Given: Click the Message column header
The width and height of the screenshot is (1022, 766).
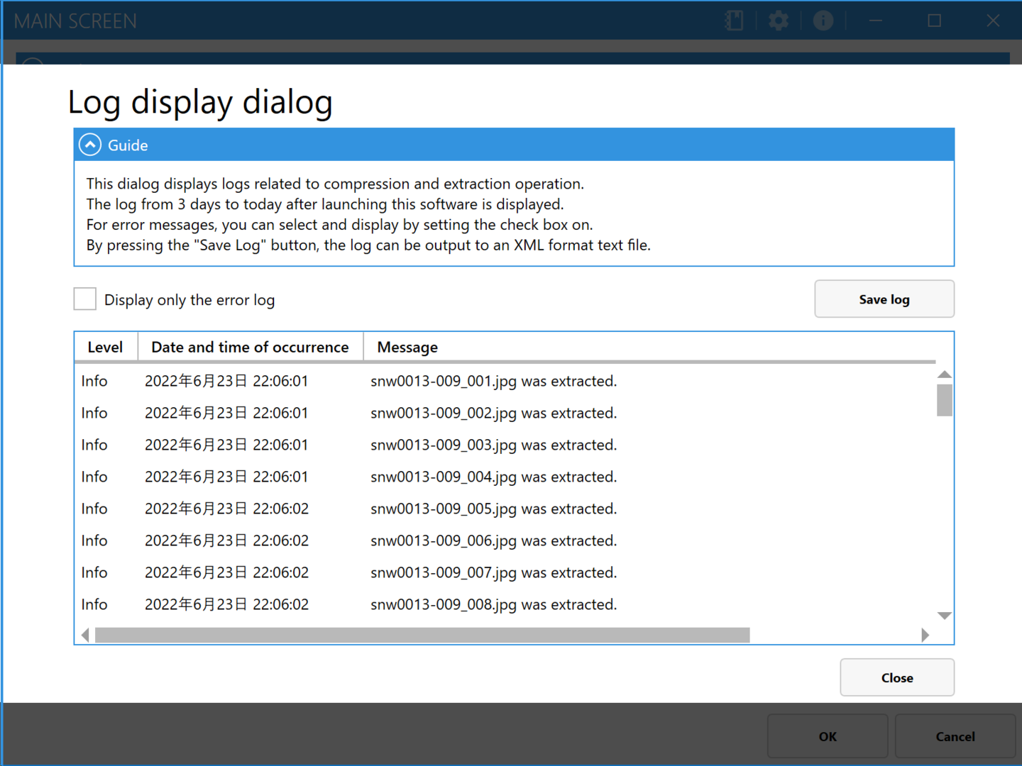Looking at the screenshot, I should click(407, 348).
